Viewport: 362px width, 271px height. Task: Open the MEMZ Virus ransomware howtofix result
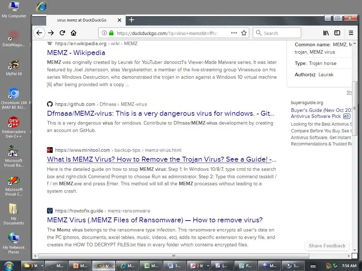155,220
